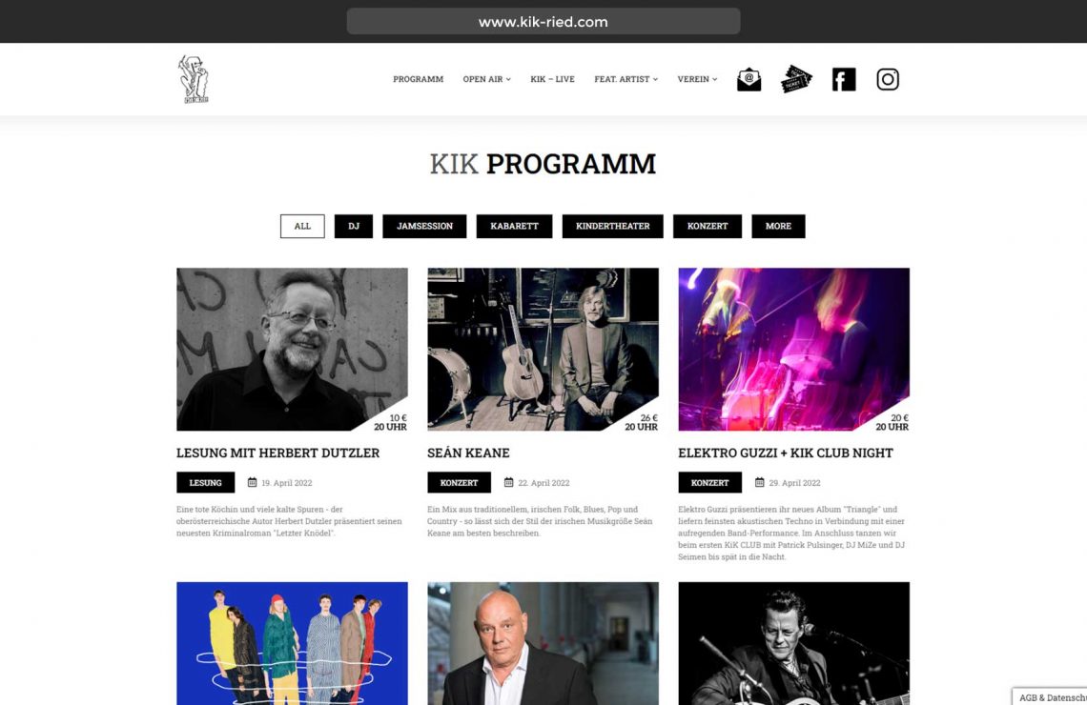
Task: Open the KIK – Live menu item
Action: click(x=552, y=79)
